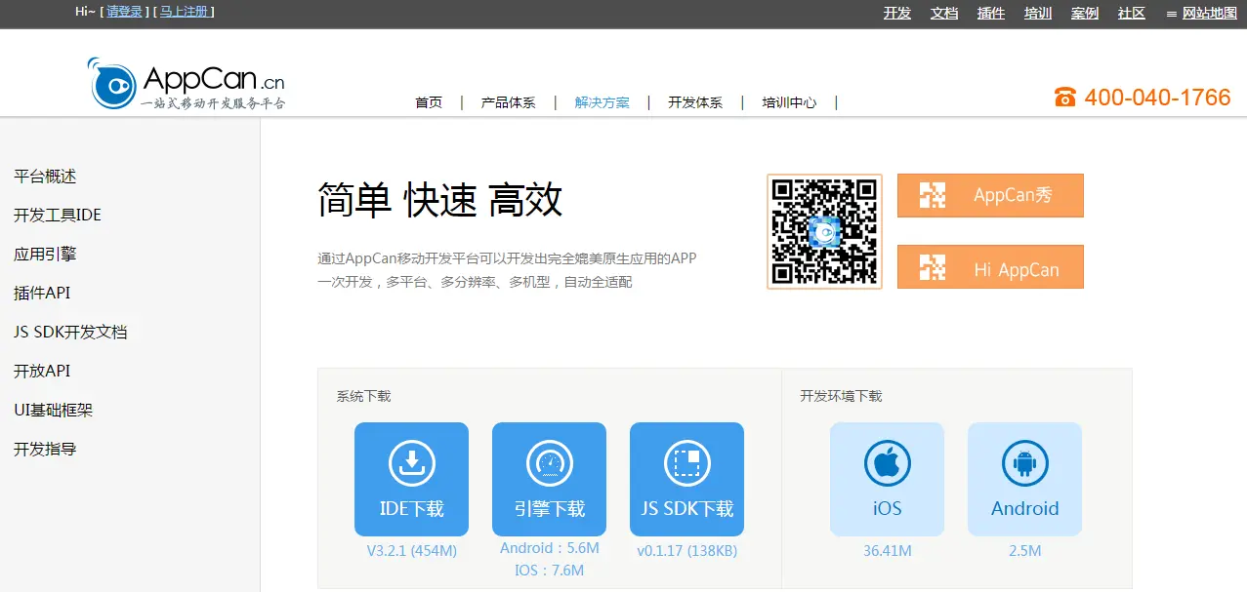Open 社区 in the top bar
The width and height of the screenshot is (1247, 592).
pyautogui.click(x=1132, y=13)
